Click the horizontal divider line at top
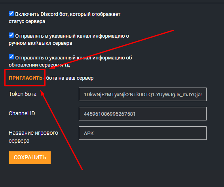 pyautogui.click(x=112, y=3)
